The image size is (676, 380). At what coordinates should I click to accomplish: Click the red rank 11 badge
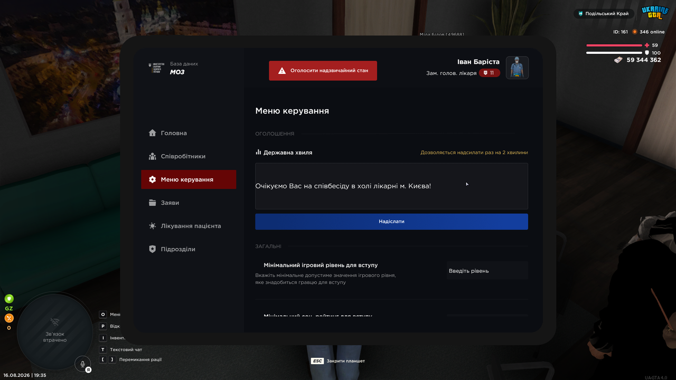click(490, 73)
